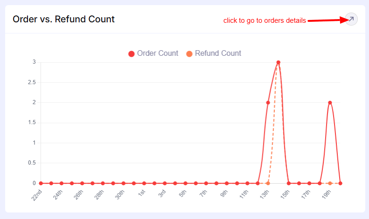The width and height of the screenshot is (369, 219).
Task: Click the zero data point on 15th
Action: (289, 183)
